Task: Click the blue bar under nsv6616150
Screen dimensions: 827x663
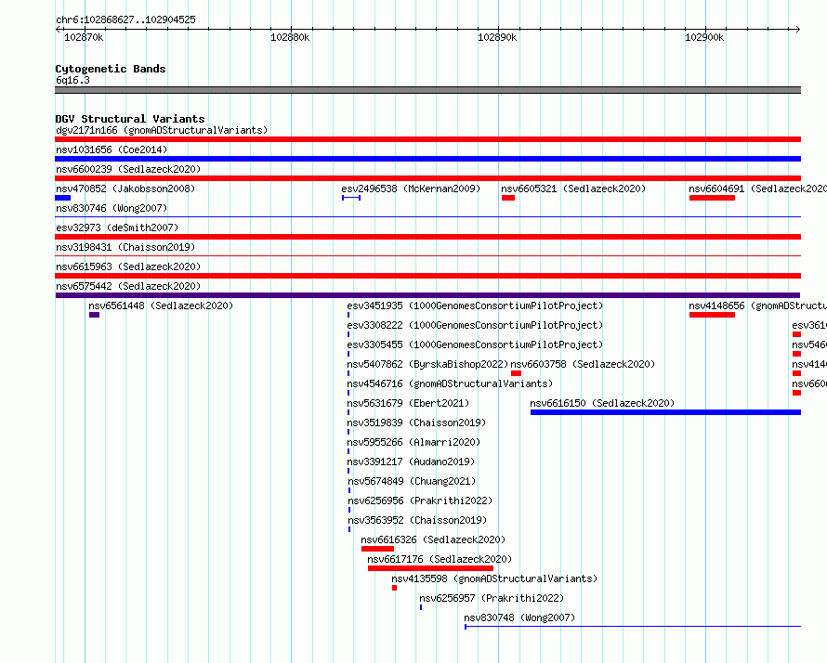Action: point(665,412)
